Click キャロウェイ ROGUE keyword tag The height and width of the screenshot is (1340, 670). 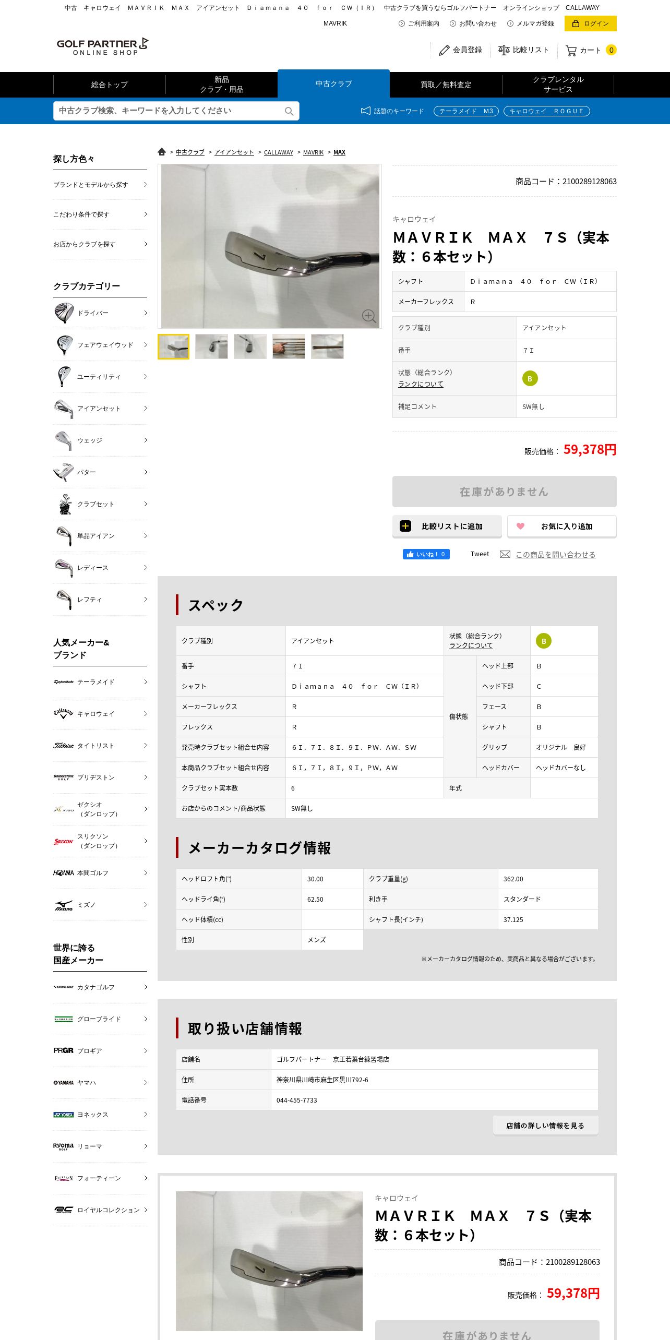547,111
